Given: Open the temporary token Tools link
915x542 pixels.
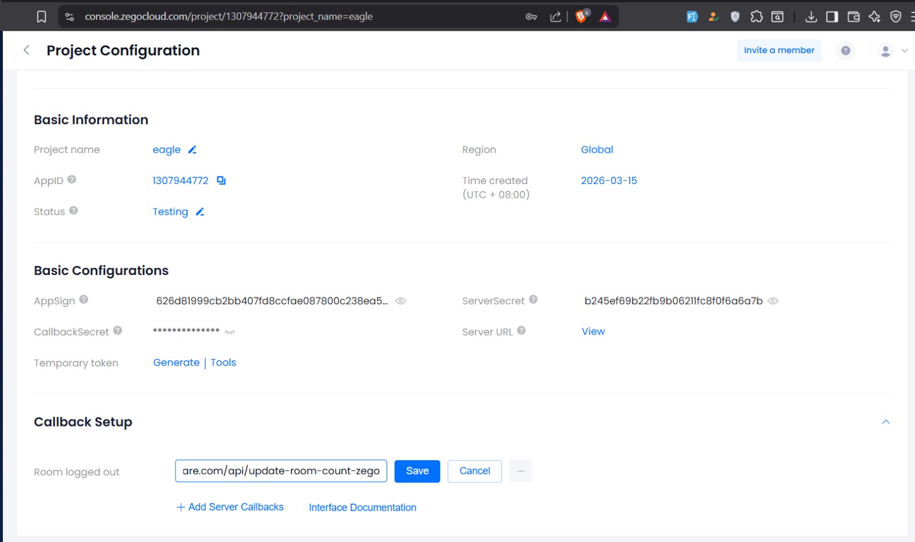Looking at the screenshot, I should pos(223,362).
